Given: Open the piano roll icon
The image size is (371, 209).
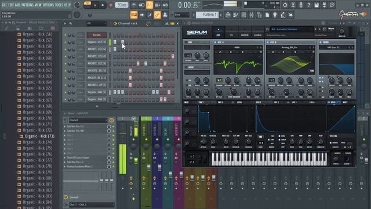Looking at the screenshot, I should pyautogui.click(x=236, y=15).
